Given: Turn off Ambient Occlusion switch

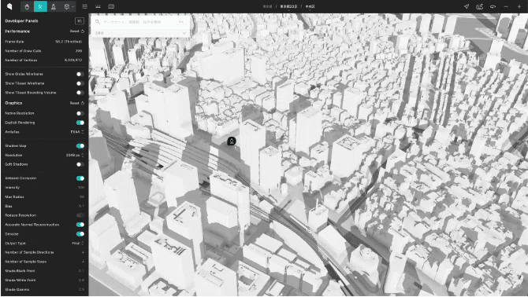Looking at the screenshot, I should [80, 178].
